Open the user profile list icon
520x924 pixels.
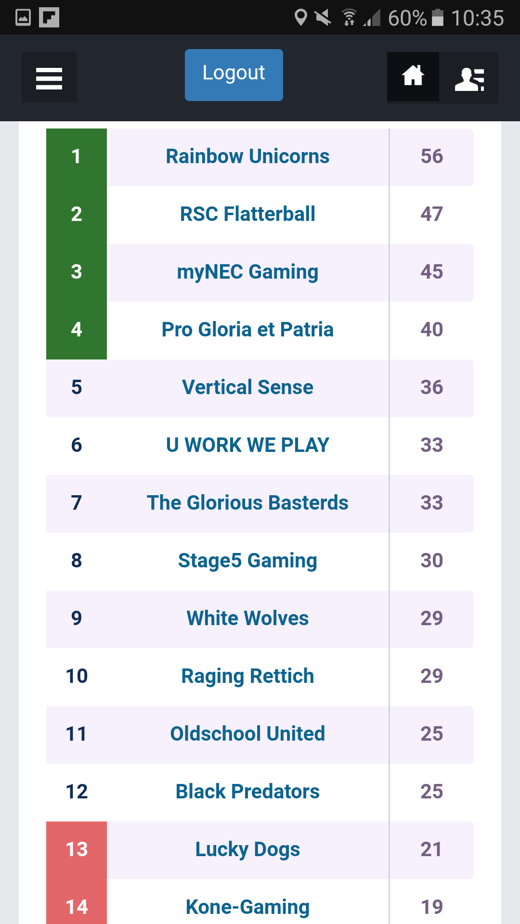coord(469,78)
